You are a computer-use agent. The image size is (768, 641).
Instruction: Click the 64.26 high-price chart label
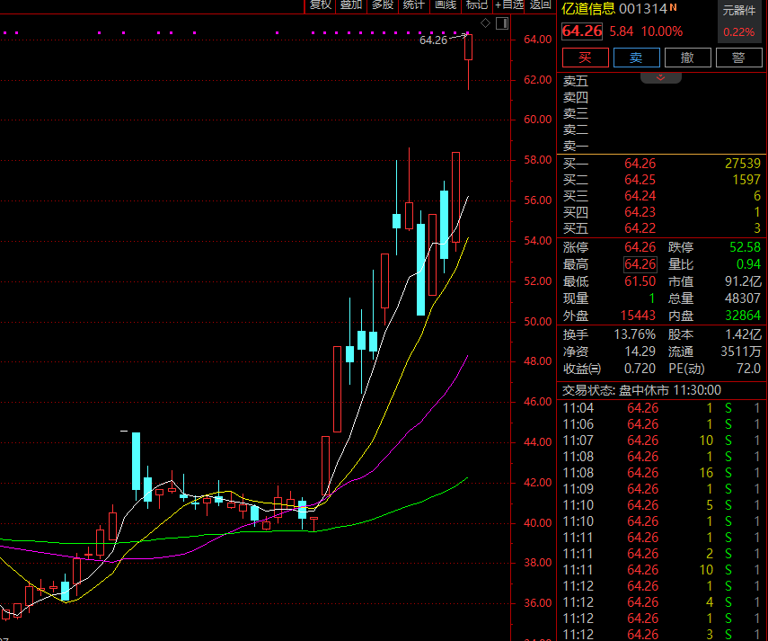[434, 40]
